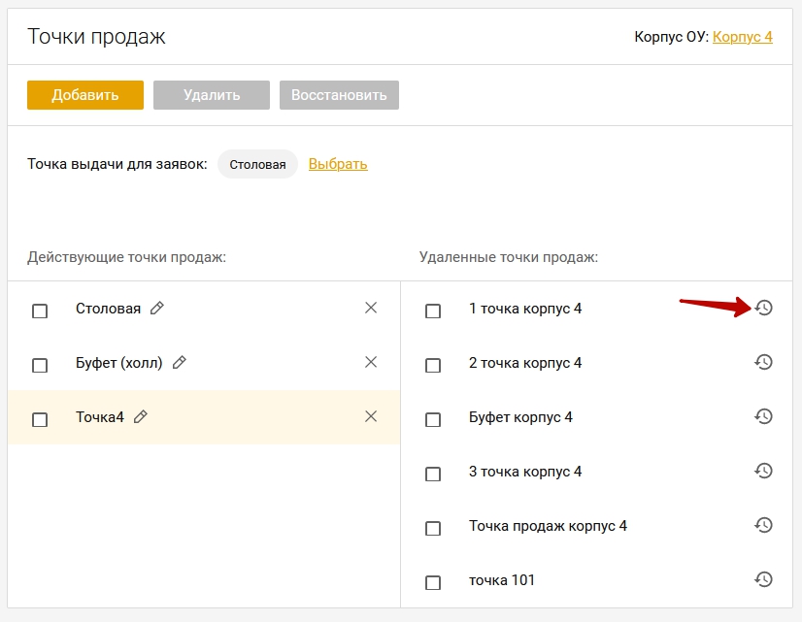Image resolution: width=802 pixels, height=622 pixels.
Task: Click the text Буфет корпус 4
Action: (x=520, y=417)
